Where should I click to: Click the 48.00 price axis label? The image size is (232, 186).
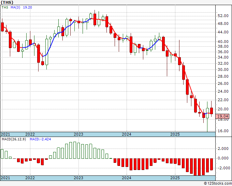(x=223, y=24)
